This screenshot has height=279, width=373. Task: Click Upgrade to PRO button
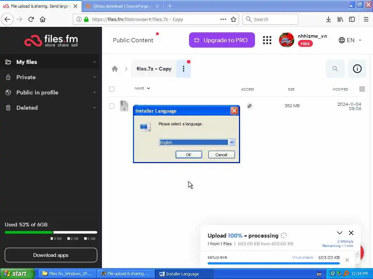coord(222,40)
